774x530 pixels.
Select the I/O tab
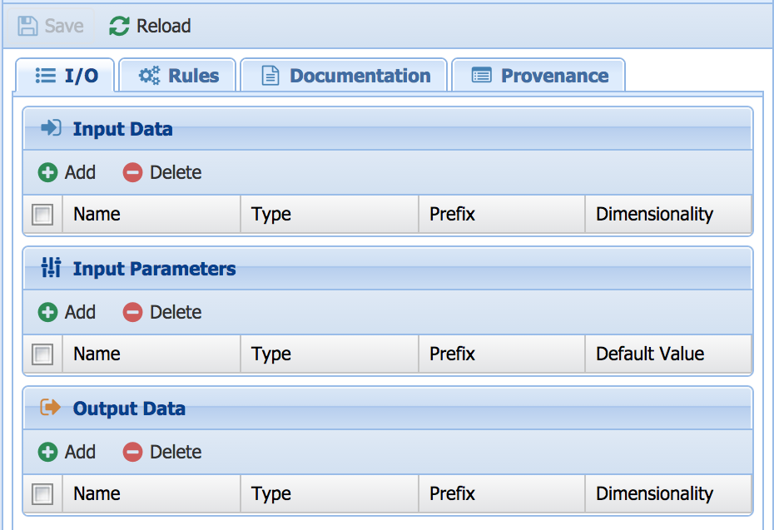pos(66,76)
